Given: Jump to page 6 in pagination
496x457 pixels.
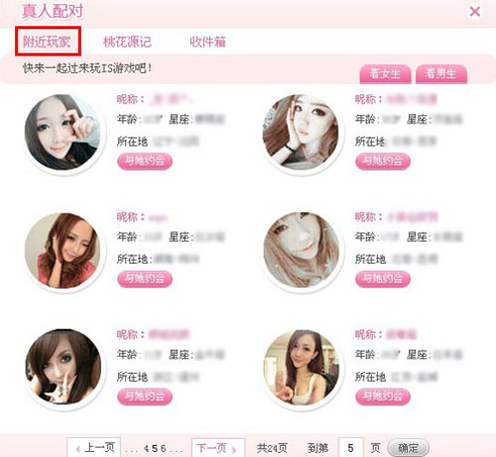Looking at the screenshot, I should click(163, 449).
